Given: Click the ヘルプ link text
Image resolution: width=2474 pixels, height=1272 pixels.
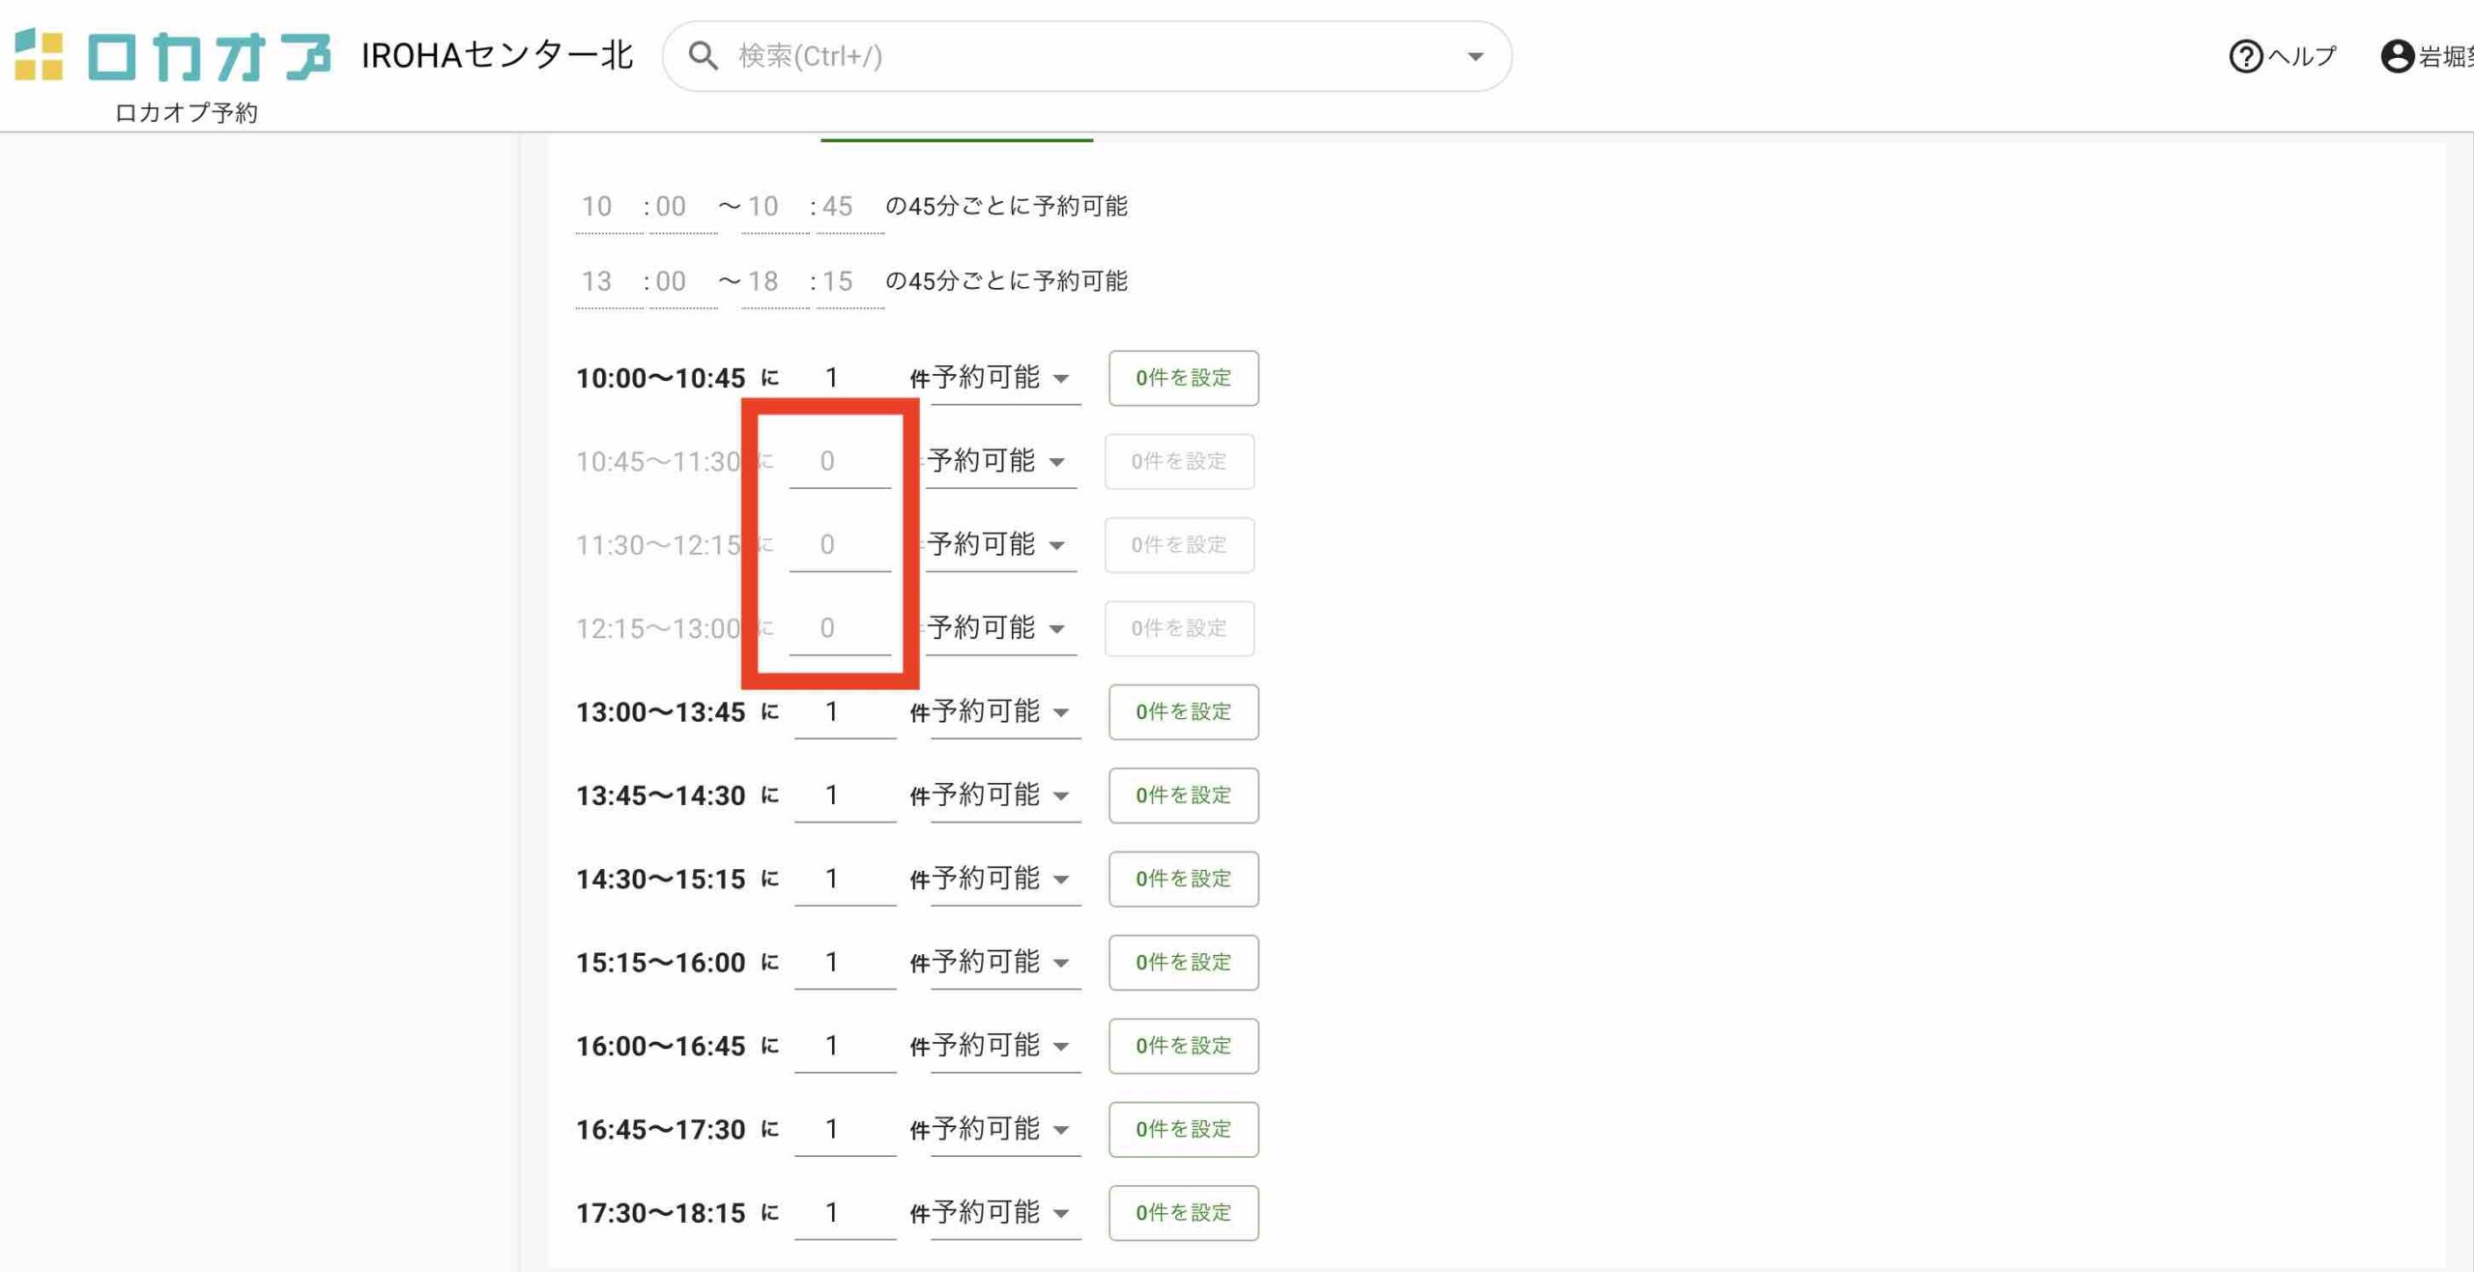Looking at the screenshot, I should pyautogui.click(x=2302, y=56).
